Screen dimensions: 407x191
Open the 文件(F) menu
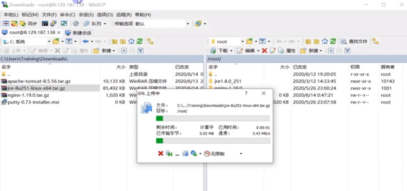[x=49, y=15]
